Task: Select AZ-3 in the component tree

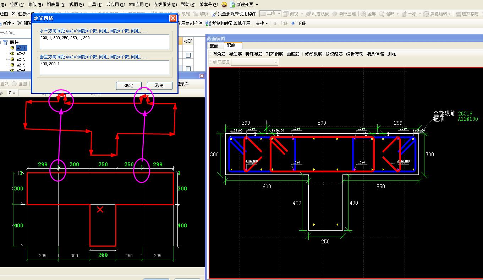Action: [21, 59]
